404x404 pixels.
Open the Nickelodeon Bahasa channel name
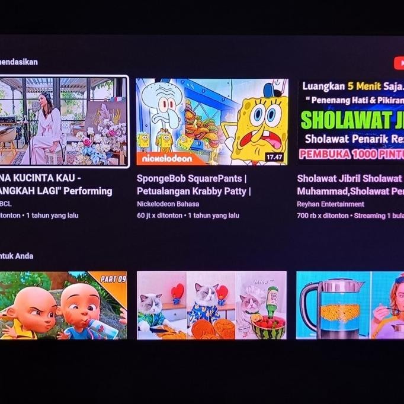pyautogui.click(x=168, y=204)
